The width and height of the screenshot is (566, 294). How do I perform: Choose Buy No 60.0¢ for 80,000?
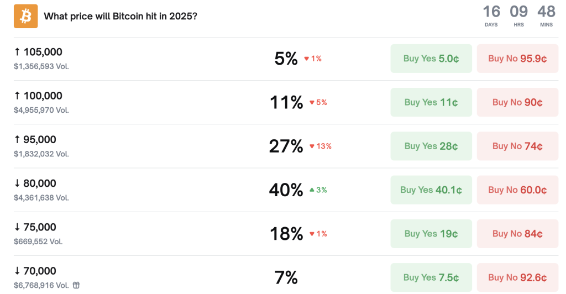(x=517, y=190)
